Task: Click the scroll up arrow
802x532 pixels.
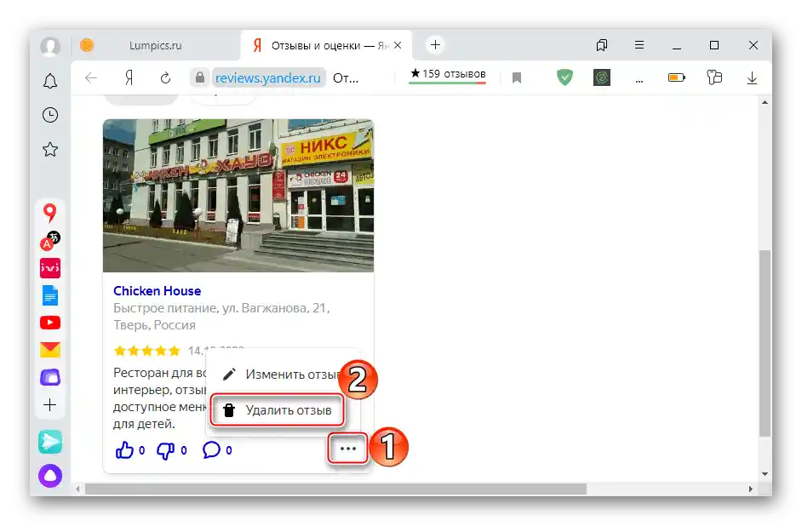Action: pyautogui.click(x=765, y=102)
